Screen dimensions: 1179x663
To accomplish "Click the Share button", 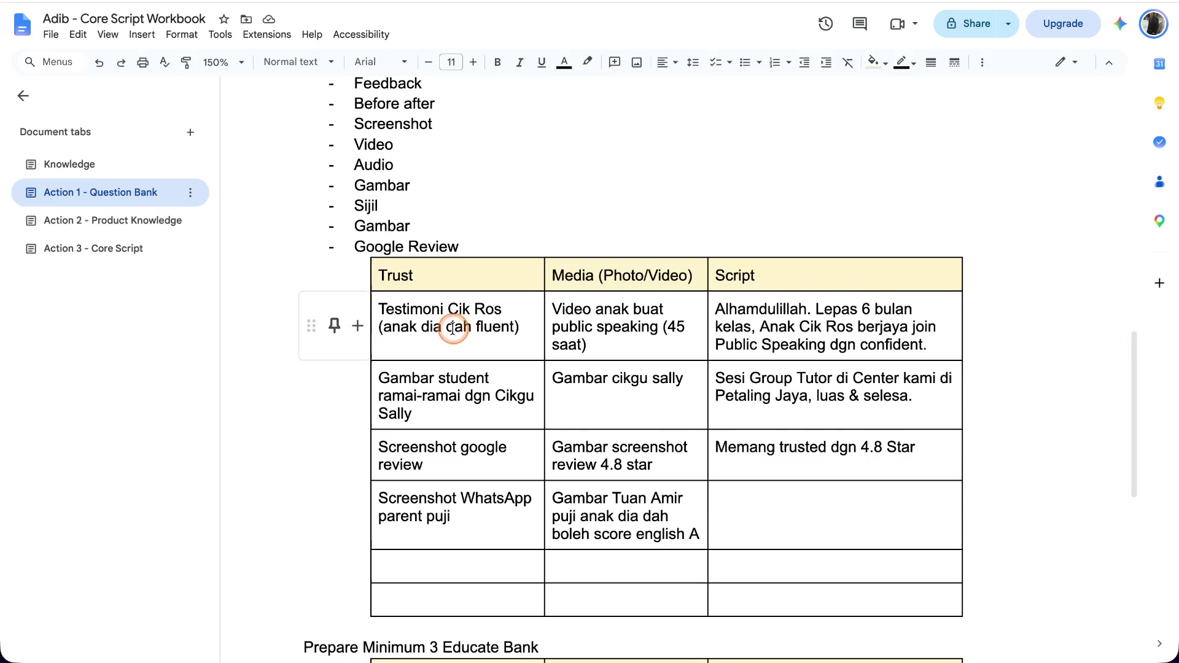I will [967, 24].
